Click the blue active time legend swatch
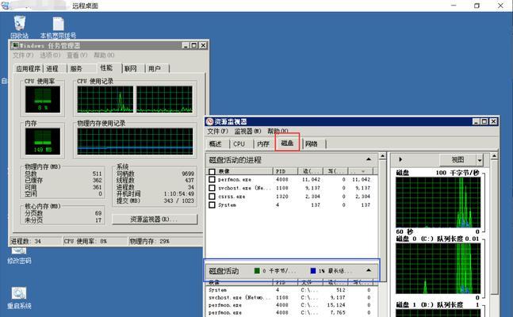Image resolution: width=513 pixels, height=317 pixels. (313, 270)
